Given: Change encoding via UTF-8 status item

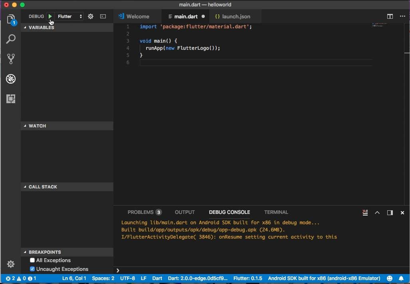Looking at the screenshot, I should click(128, 278).
